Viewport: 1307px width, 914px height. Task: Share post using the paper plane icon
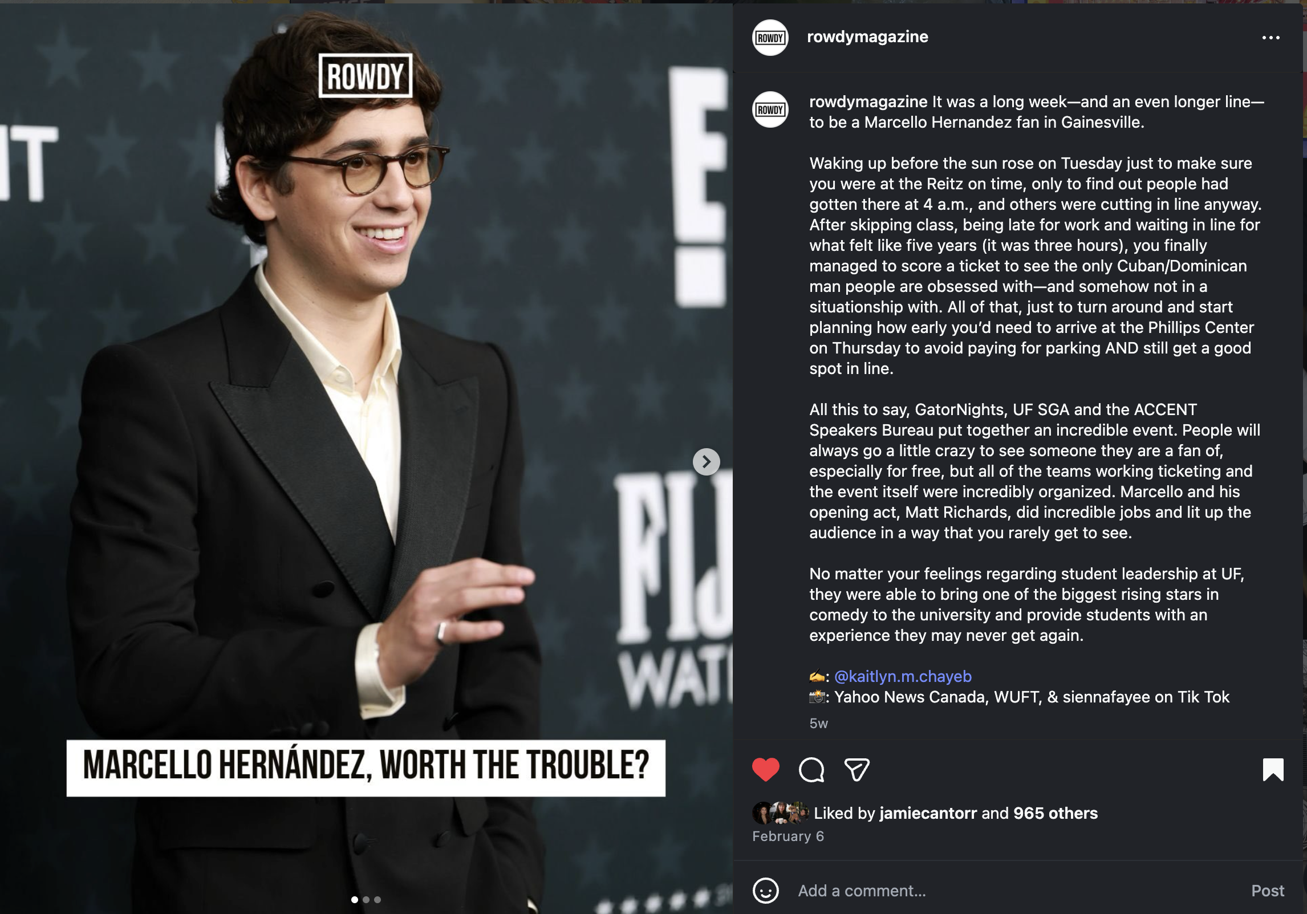click(x=857, y=770)
